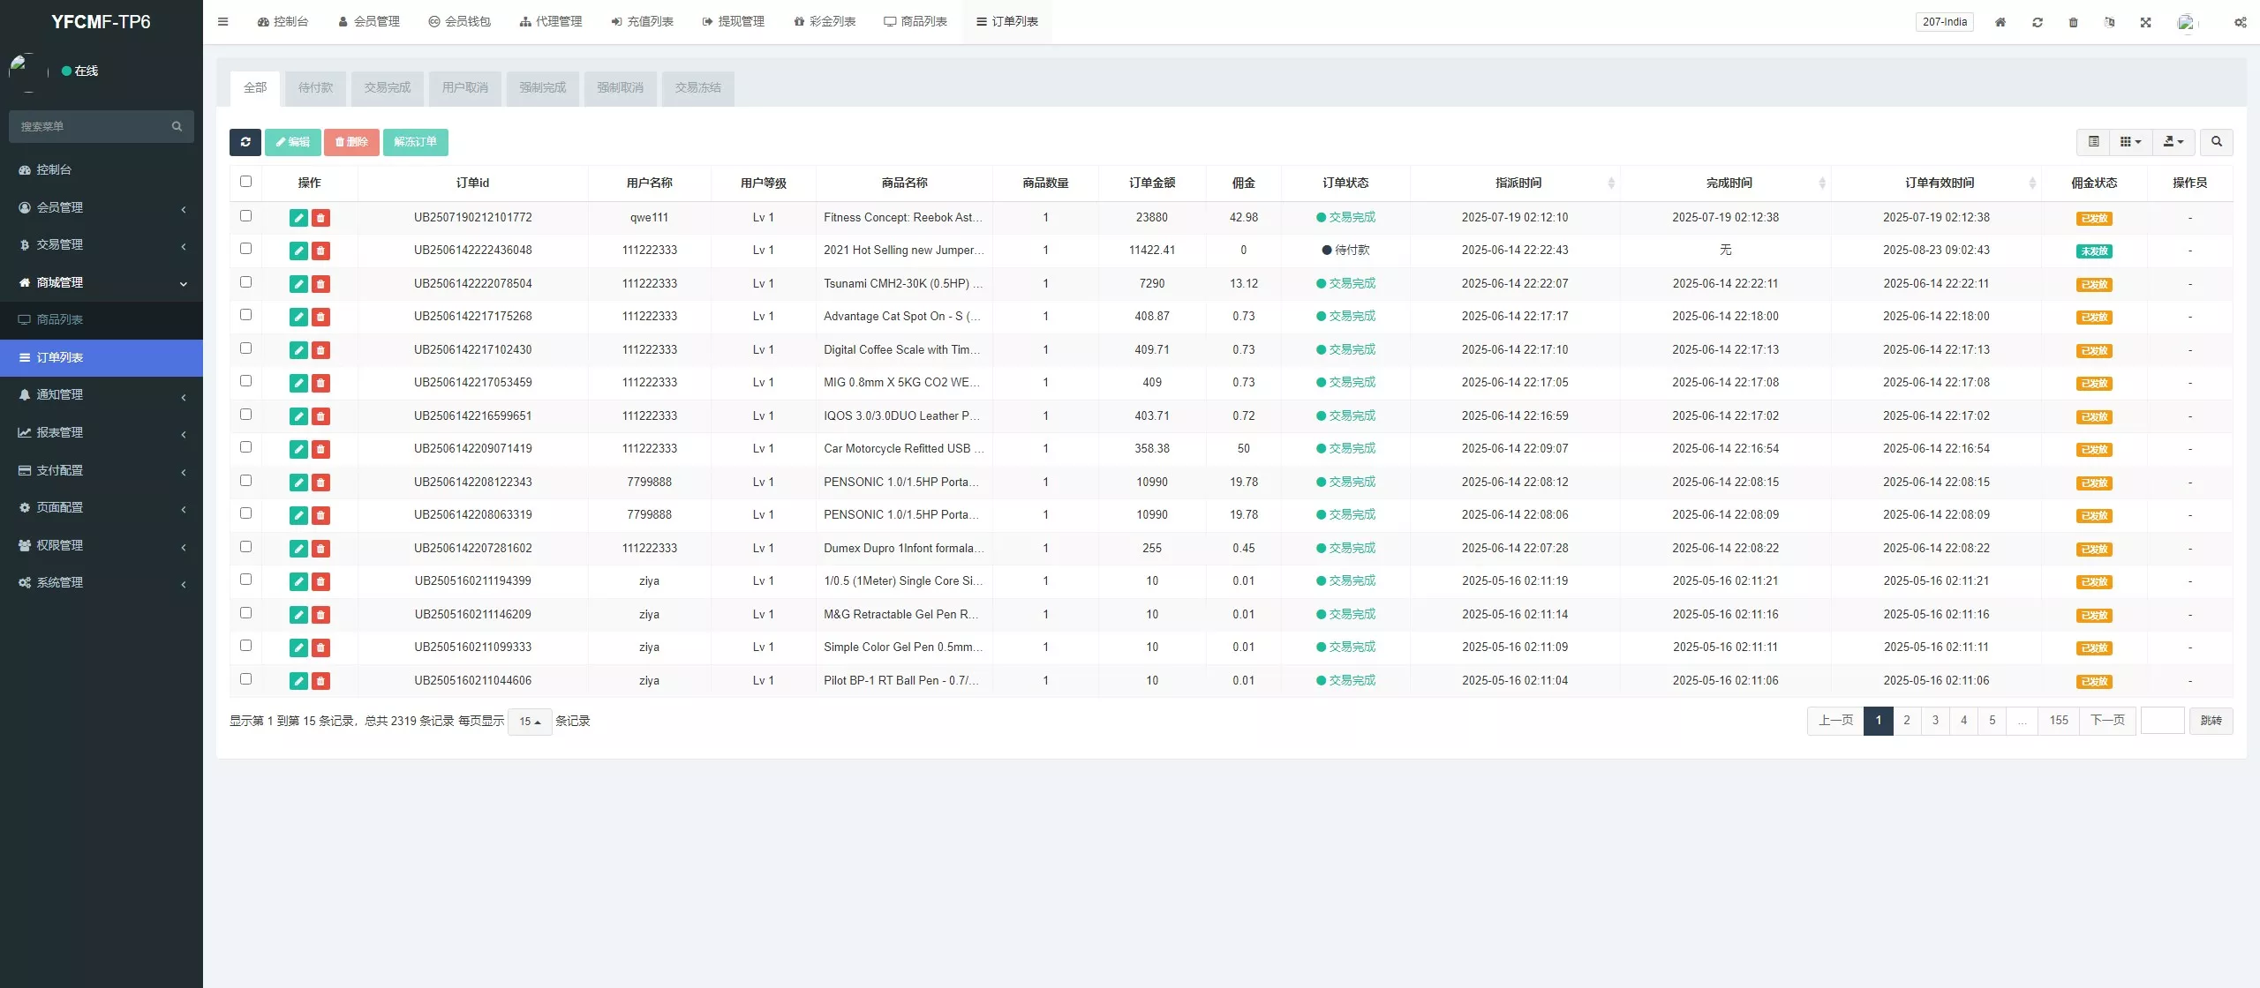This screenshot has height=988, width=2260.
Task: Toggle table card view icon
Action: (2093, 142)
